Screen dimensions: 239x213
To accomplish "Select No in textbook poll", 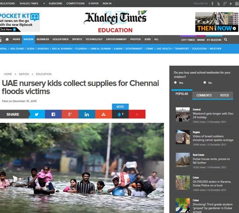I will (205, 82).
